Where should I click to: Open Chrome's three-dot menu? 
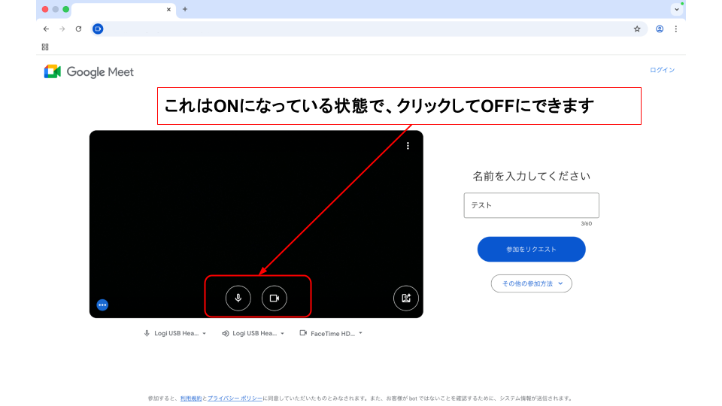675,29
